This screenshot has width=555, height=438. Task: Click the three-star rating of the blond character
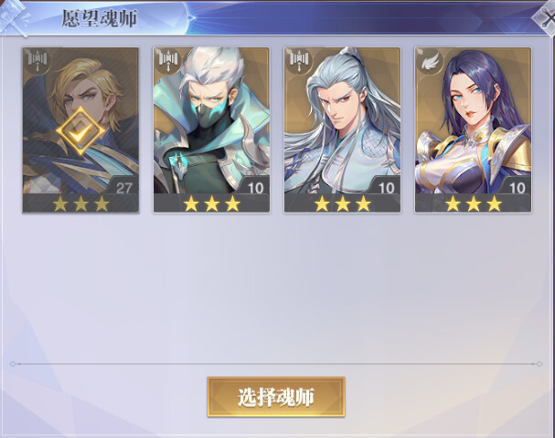[x=80, y=203]
